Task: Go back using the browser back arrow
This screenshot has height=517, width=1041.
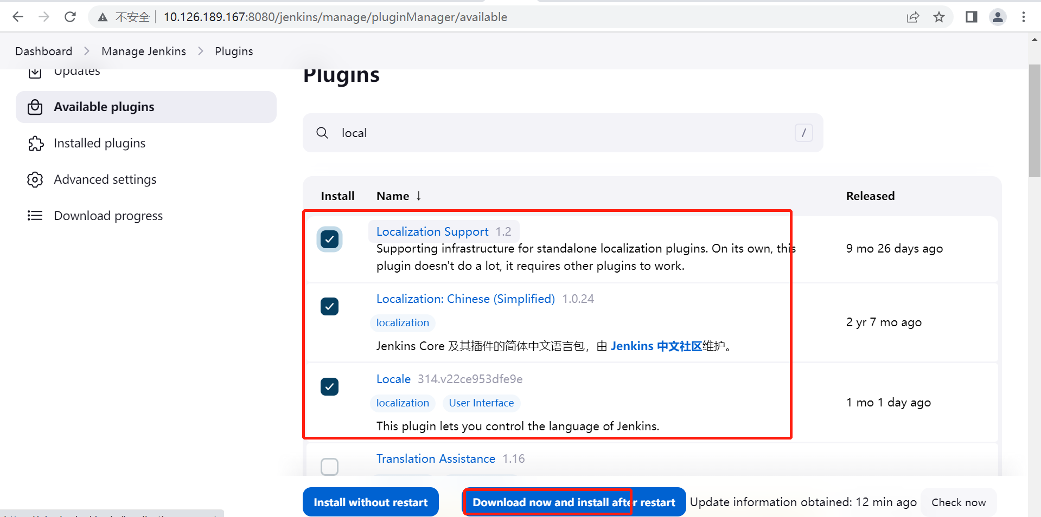Action: coord(18,17)
